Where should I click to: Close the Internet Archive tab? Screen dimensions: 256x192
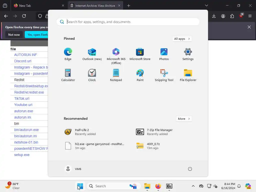[119, 5]
